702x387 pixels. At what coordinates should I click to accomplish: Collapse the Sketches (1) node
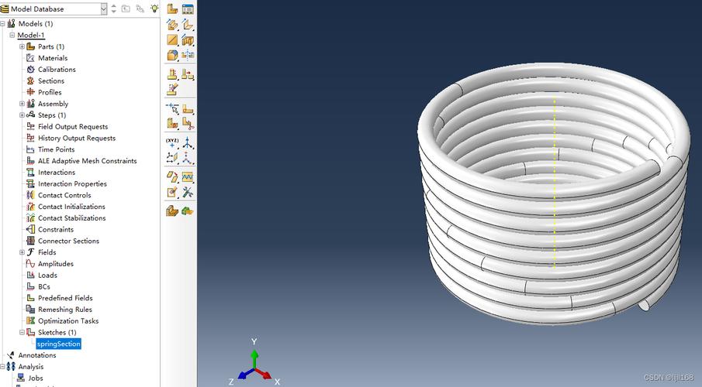point(22,333)
